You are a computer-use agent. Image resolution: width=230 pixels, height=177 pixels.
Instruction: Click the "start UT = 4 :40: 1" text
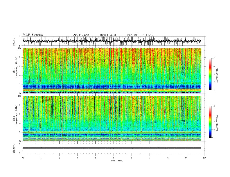coord(140,35)
